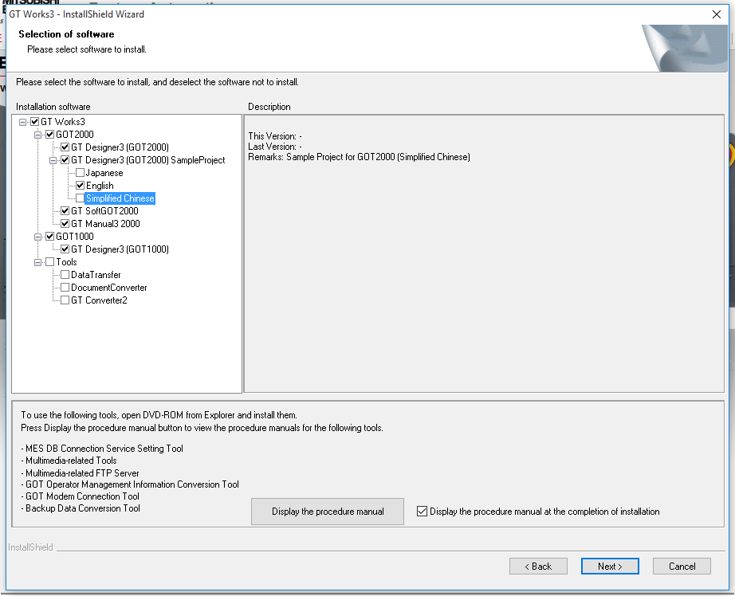Cancel the installation wizard
Image resolution: width=735 pixels, height=596 pixels.
pyautogui.click(x=682, y=567)
